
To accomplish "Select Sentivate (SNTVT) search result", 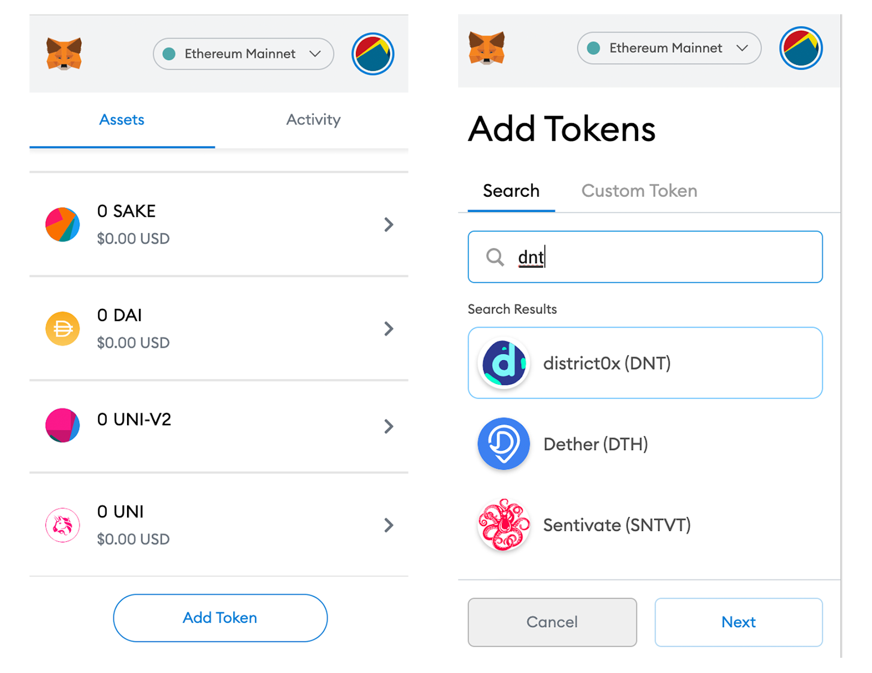I will click(x=645, y=524).
